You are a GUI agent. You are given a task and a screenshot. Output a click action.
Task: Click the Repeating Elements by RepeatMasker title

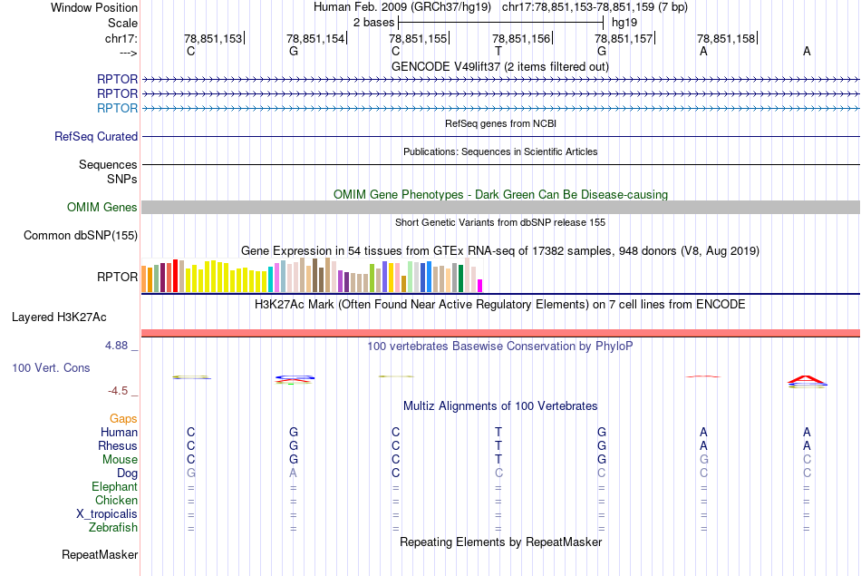[x=500, y=542]
